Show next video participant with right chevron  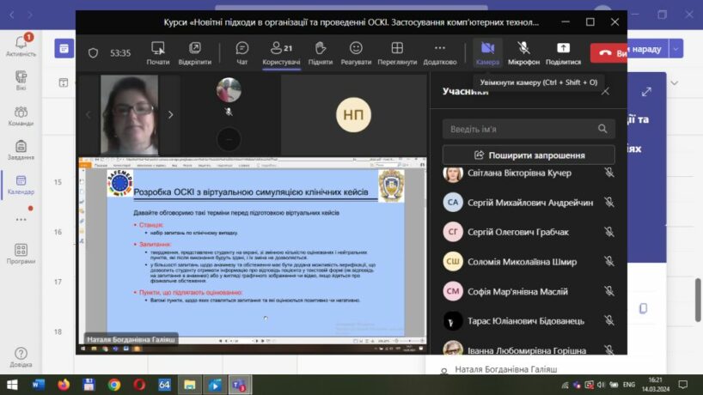click(170, 114)
